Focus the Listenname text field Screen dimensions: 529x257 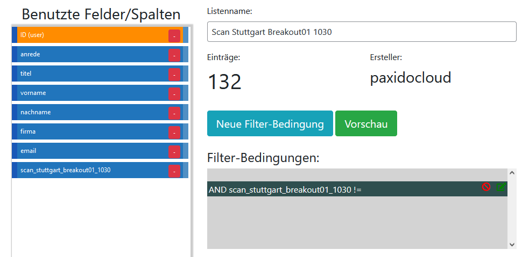[362, 32]
